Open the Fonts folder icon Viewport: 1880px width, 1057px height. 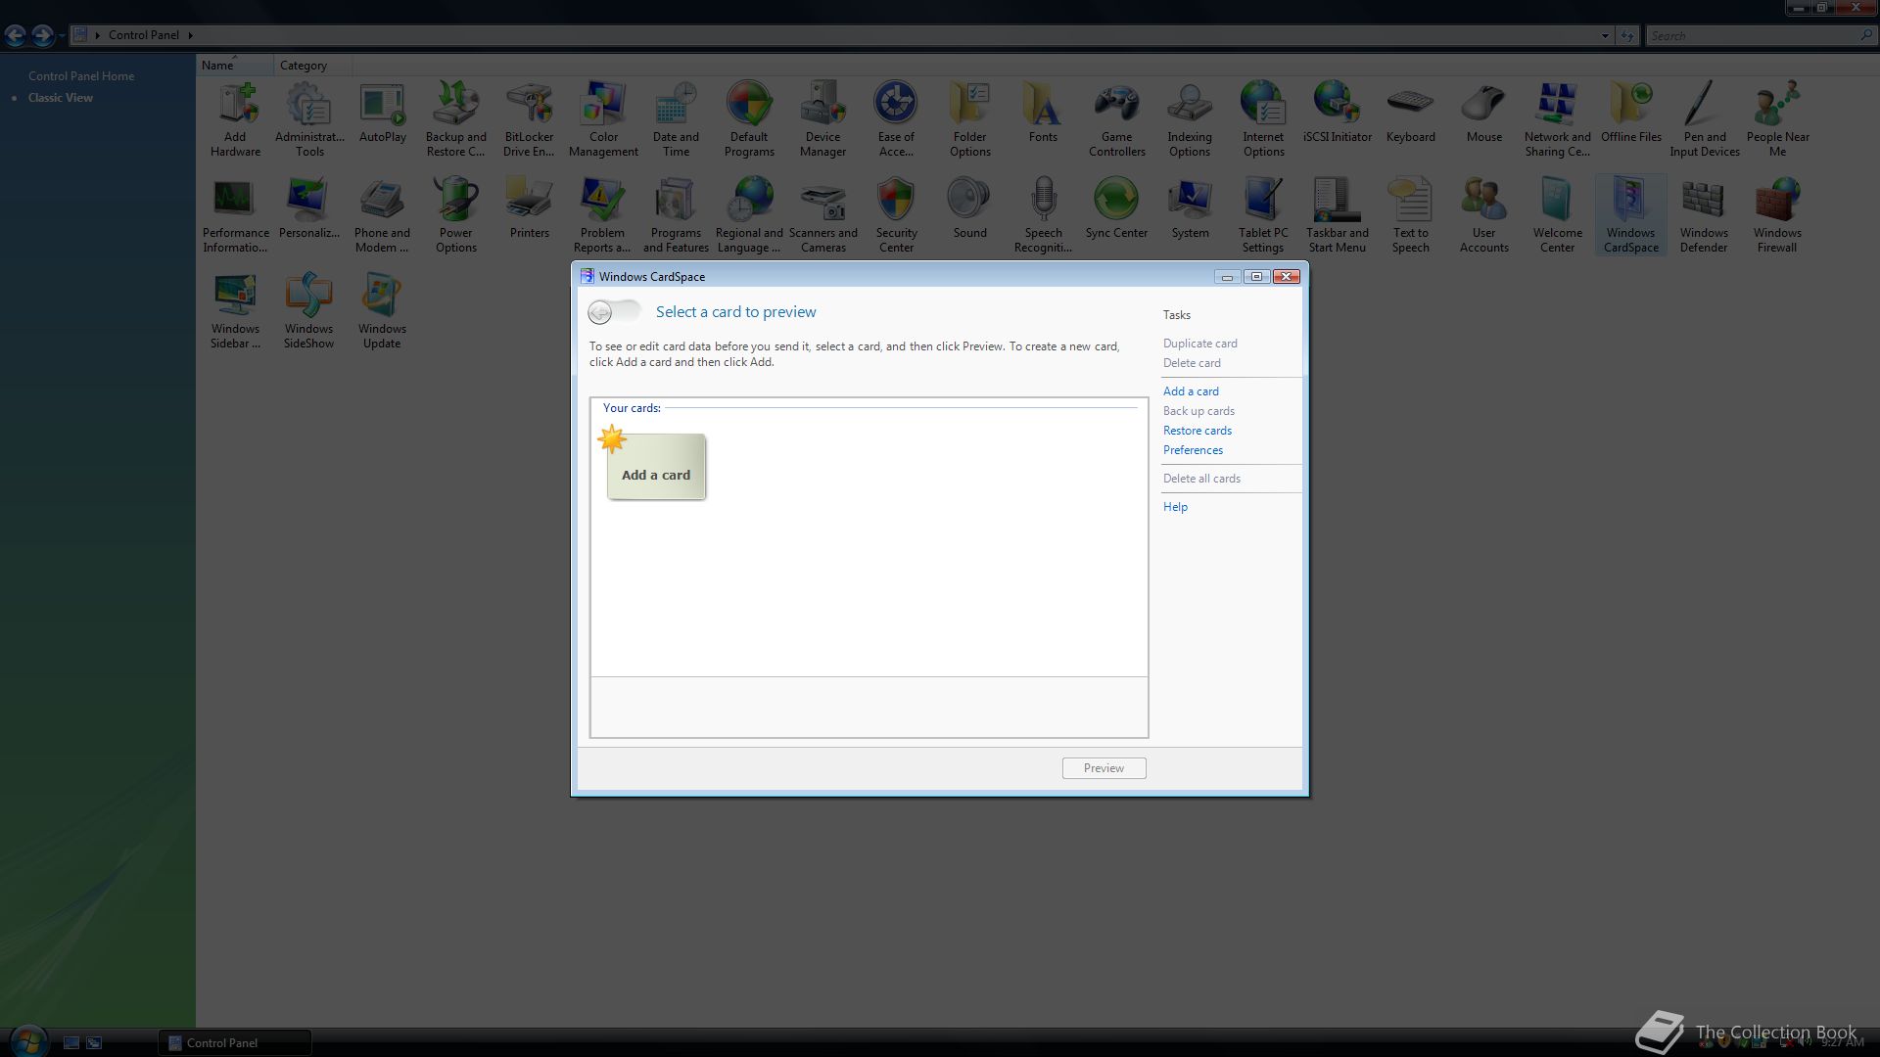1043,113
